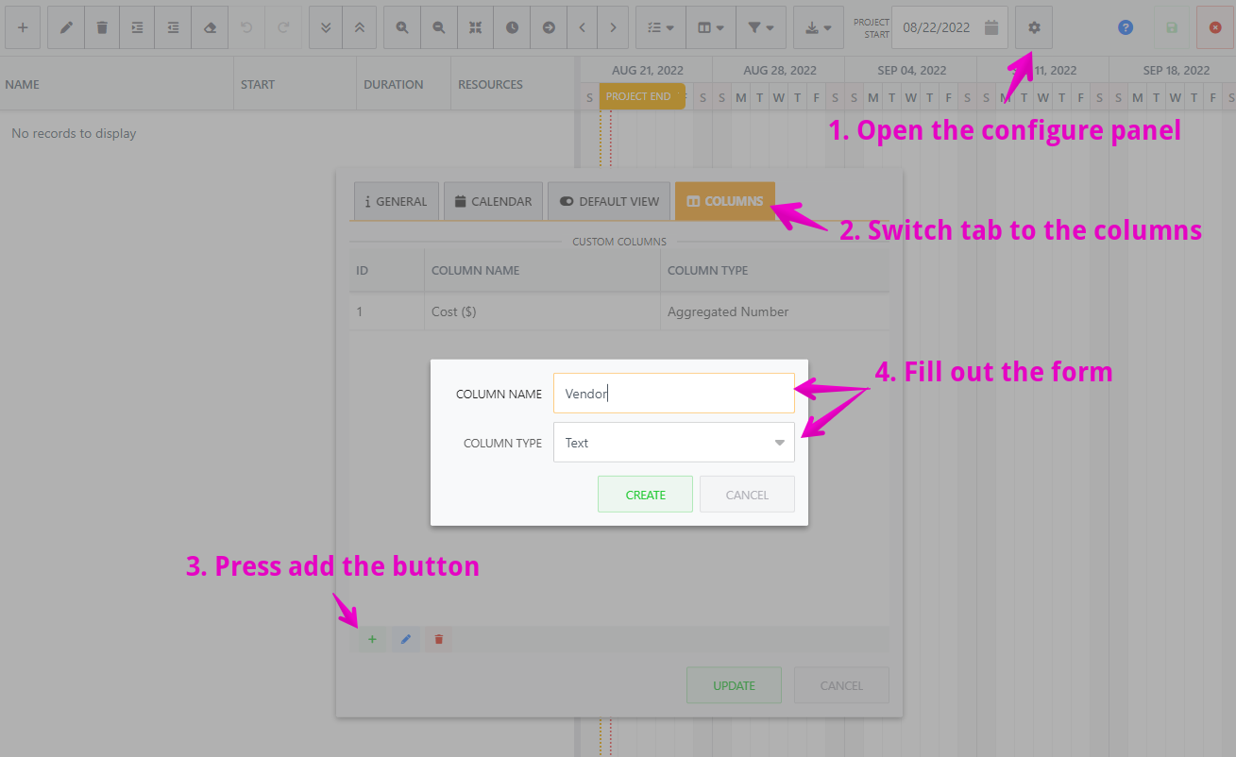This screenshot has width=1236, height=757.
Task: Open the filter dropdown in toolbar
Action: pos(760,27)
